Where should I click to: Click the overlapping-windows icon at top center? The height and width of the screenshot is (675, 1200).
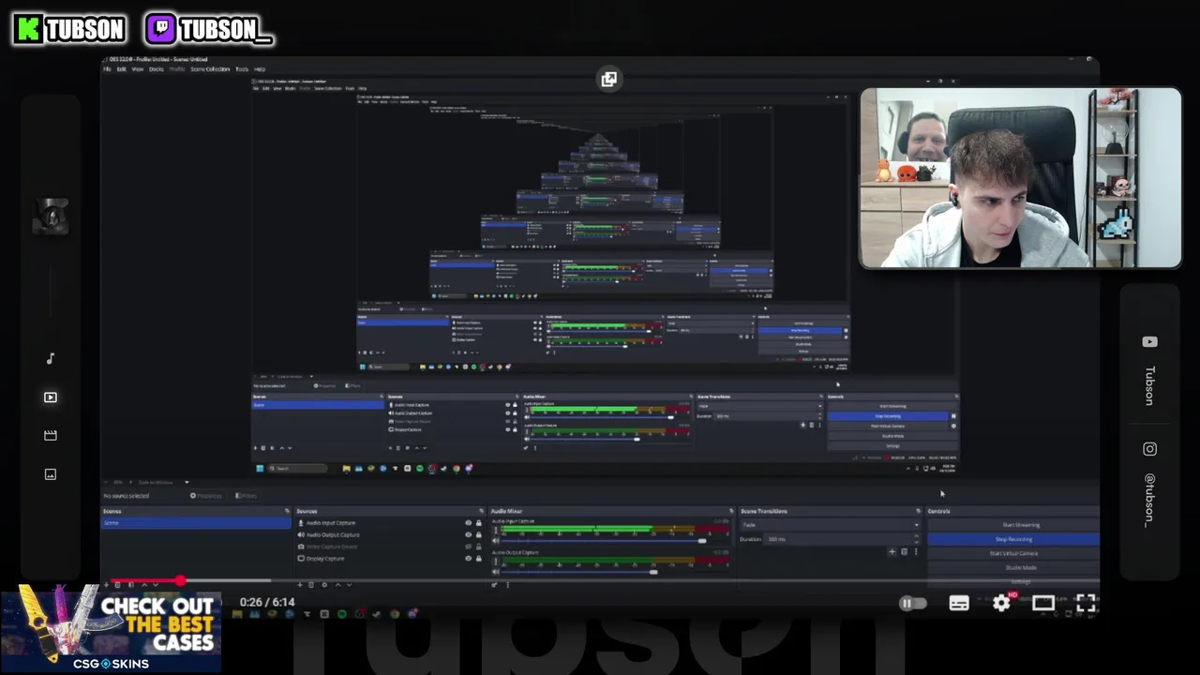(x=609, y=80)
